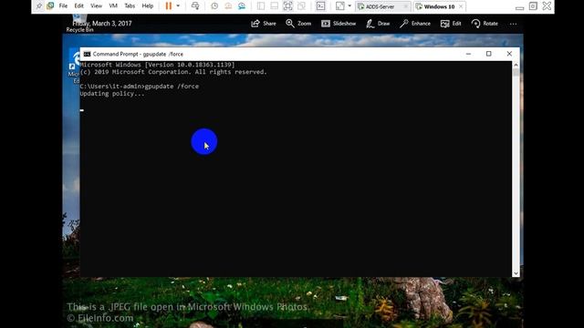Toggle the thumbnail bar layout icon

pos(274,6)
